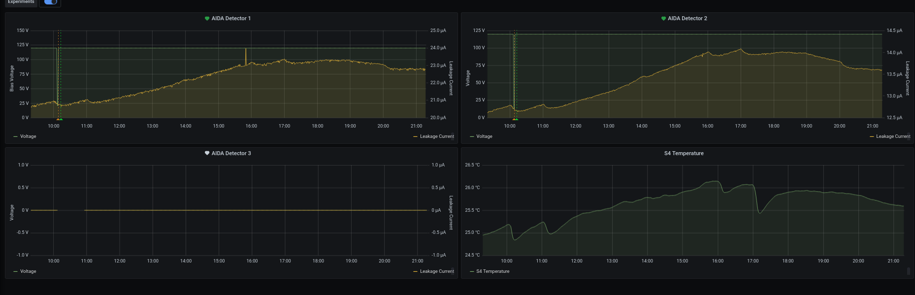Open the AIDA Detector 1 panel title menu
Image resolution: width=915 pixels, height=295 pixels.
click(x=231, y=18)
